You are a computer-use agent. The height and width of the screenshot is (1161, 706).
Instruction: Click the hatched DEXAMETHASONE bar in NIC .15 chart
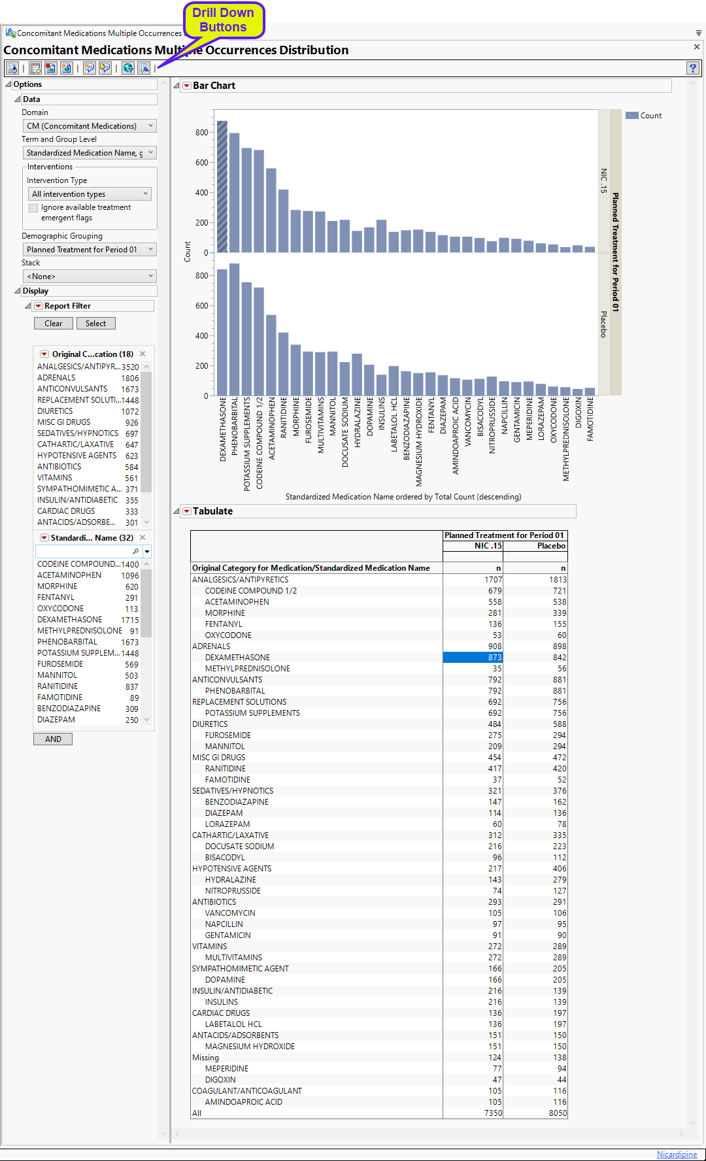(x=222, y=186)
